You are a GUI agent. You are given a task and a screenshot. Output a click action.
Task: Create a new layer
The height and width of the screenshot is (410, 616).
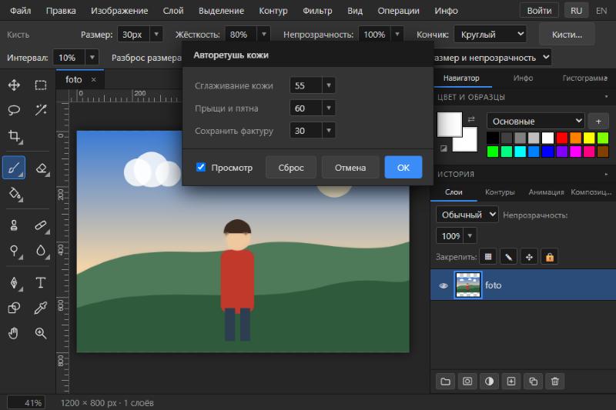click(511, 382)
